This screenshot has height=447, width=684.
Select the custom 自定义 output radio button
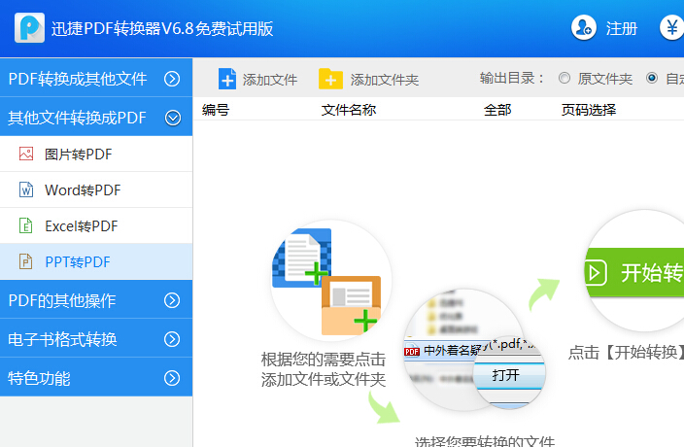[652, 78]
